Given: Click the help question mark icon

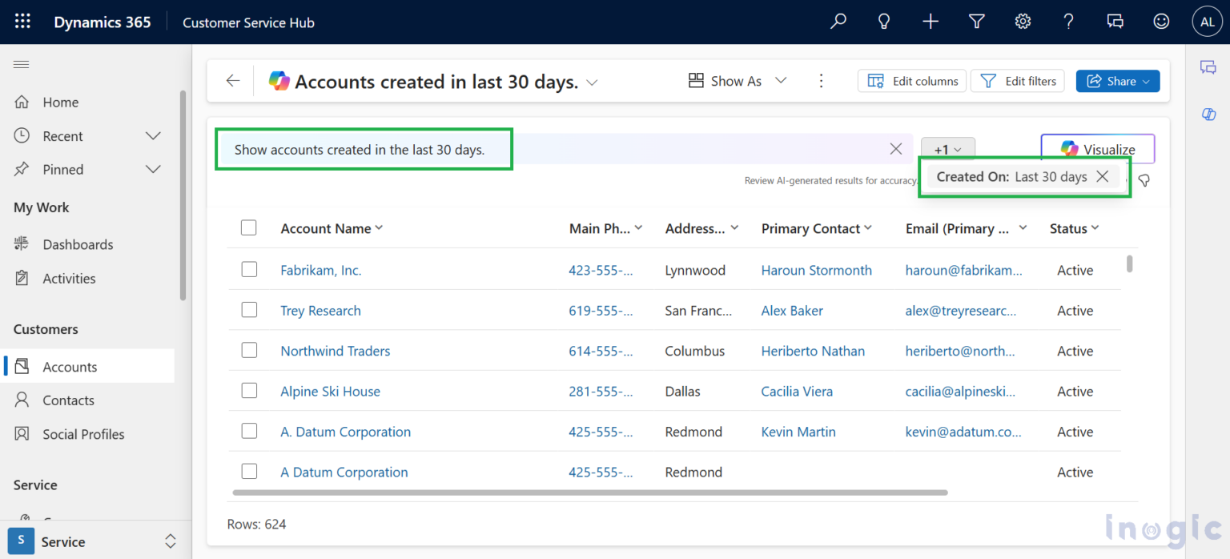Looking at the screenshot, I should coord(1068,21).
